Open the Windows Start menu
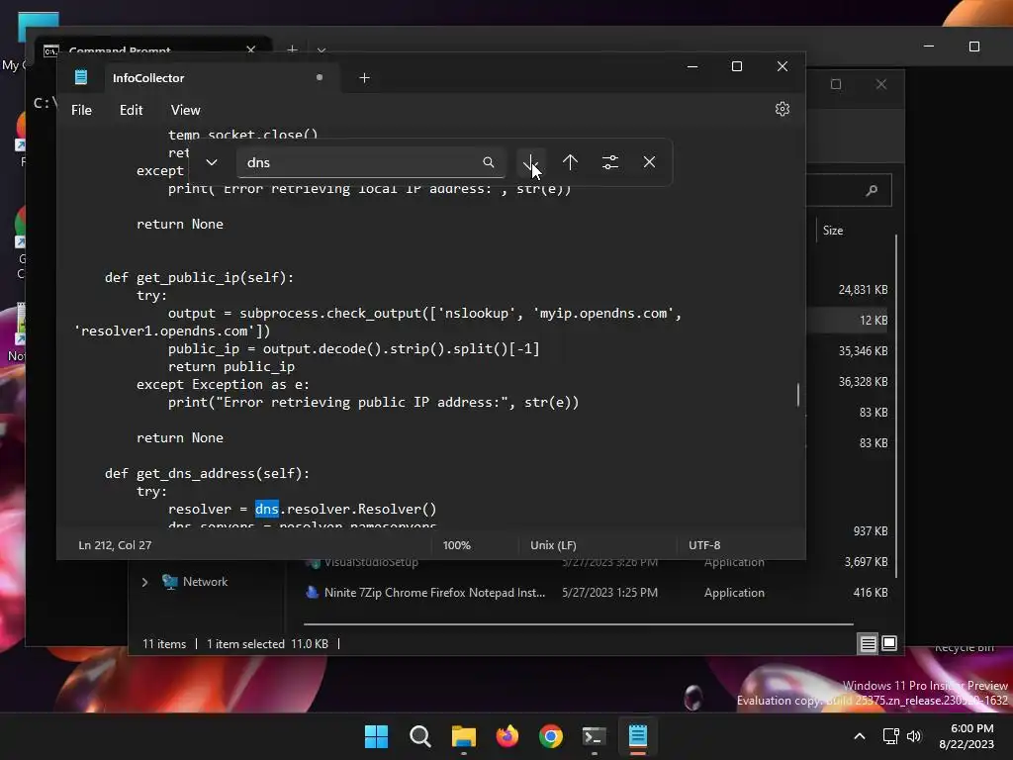This screenshot has width=1013, height=760. [x=376, y=736]
